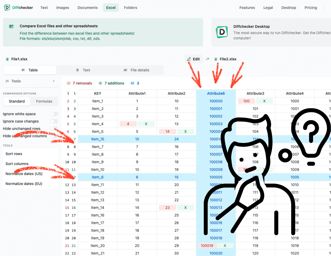The width and height of the screenshot is (331, 256).
Task: Click the swap files arrow icon next to Edit
Action: point(207,59)
